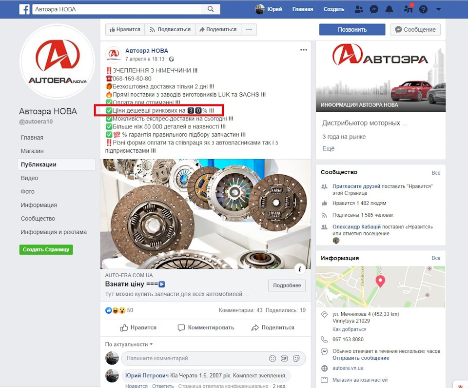The width and height of the screenshot is (468, 388).
Task: Click Олександр Кабацій name link
Action: 357,226
